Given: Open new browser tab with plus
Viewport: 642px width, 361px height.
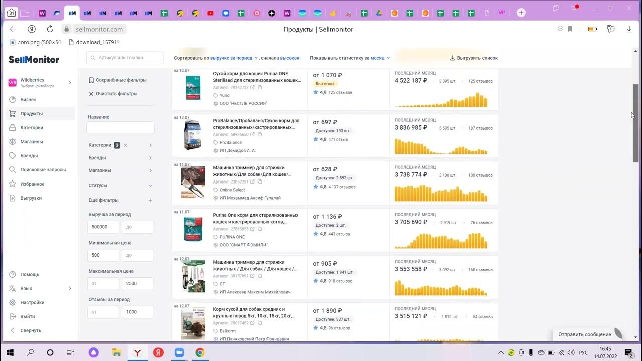Looking at the screenshot, I should coord(521,13).
